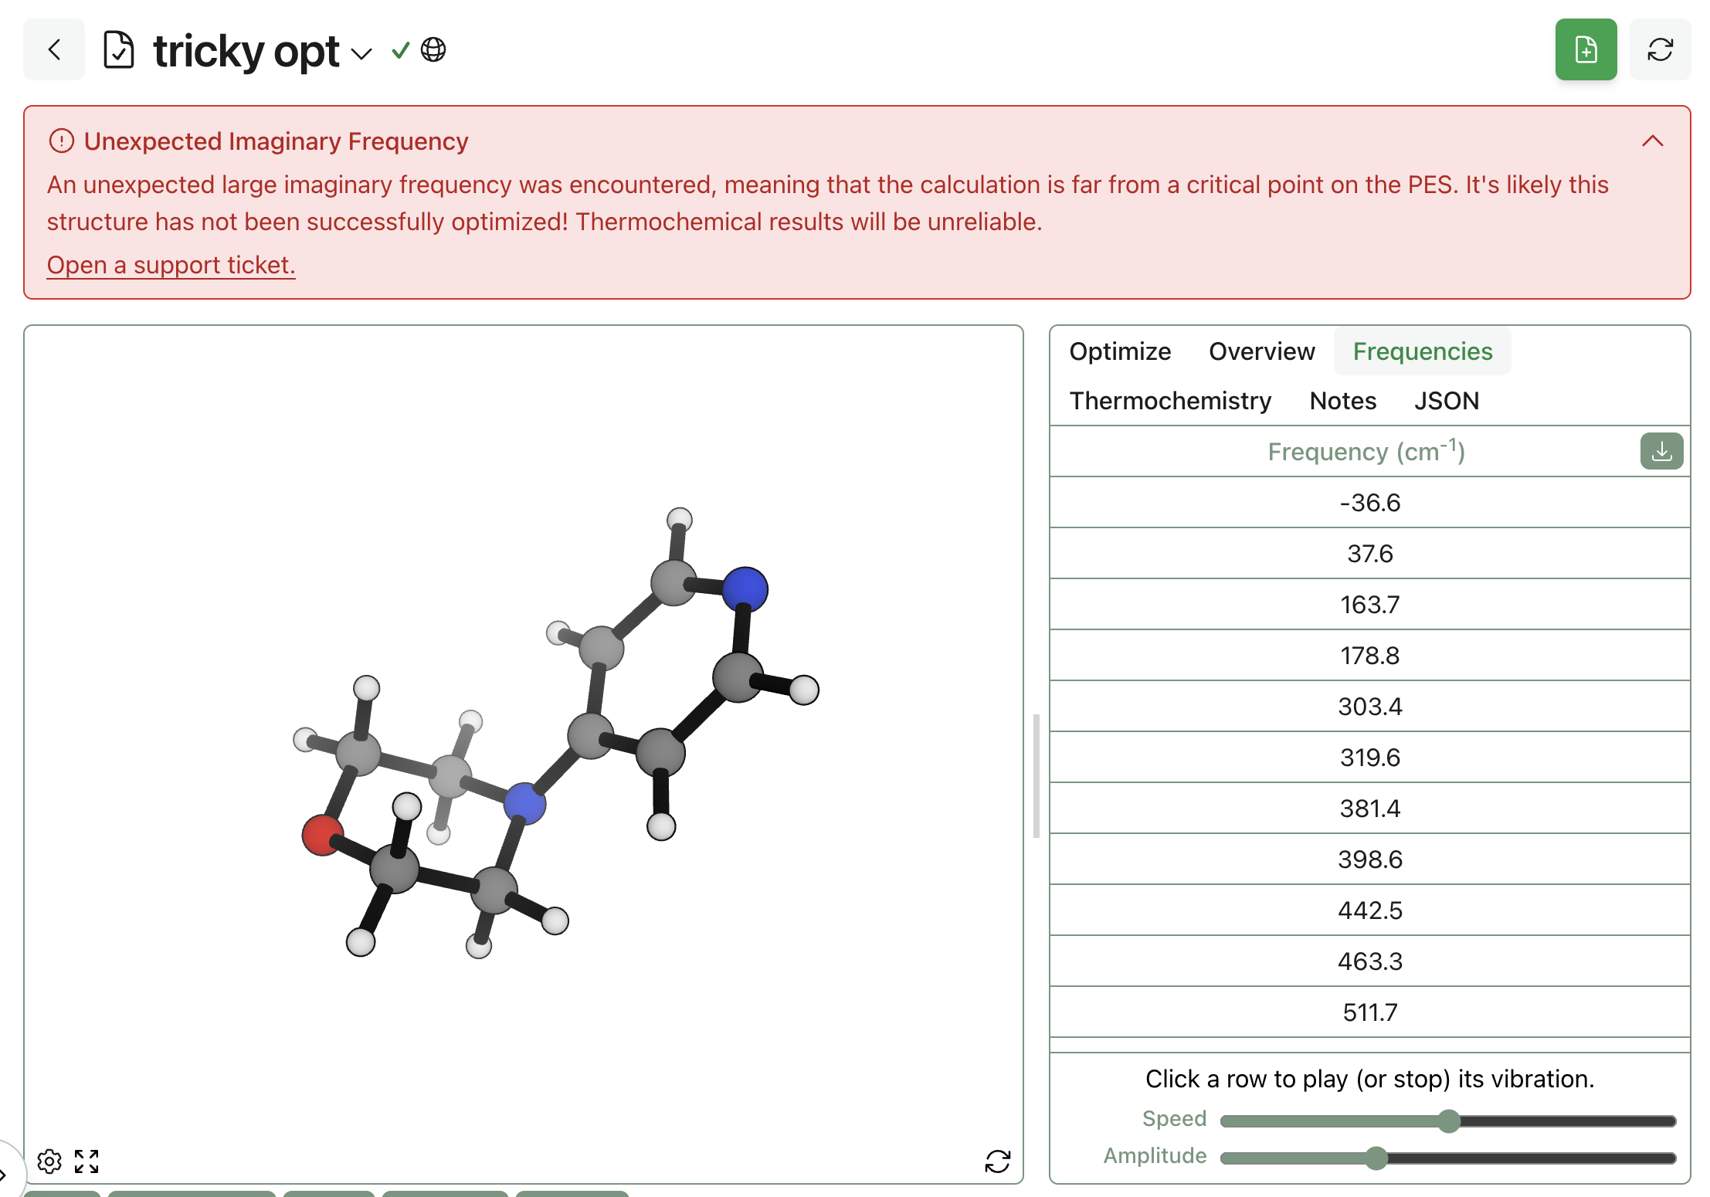Open the Overview tab
The height and width of the screenshot is (1197, 1710).
(1261, 351)
